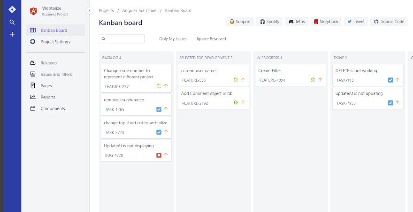Click story icon on FEATURE-536
Screen dimensions: 413x212
click(236, 80)
